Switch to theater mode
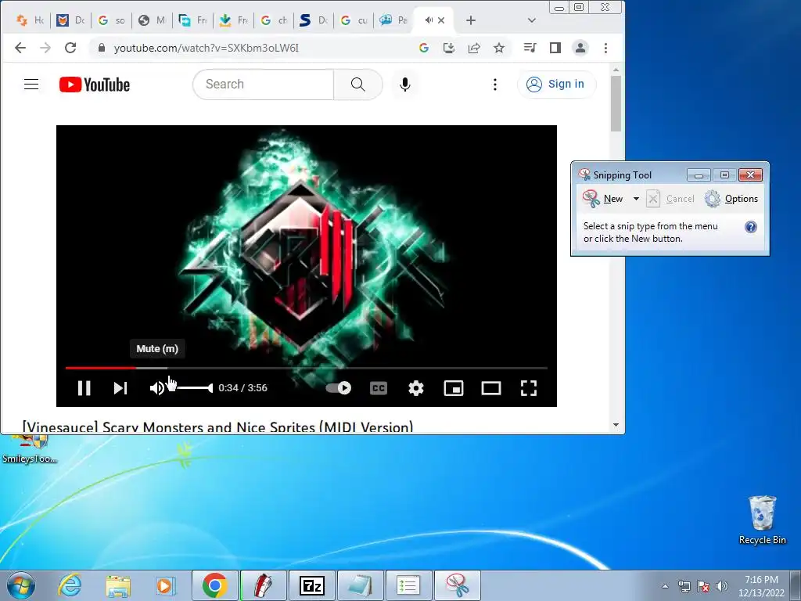 point(491,388)
